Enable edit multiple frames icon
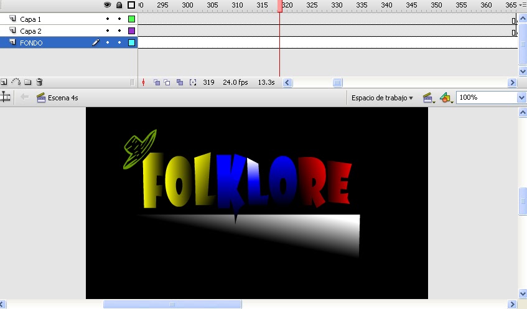 [180, 82]
